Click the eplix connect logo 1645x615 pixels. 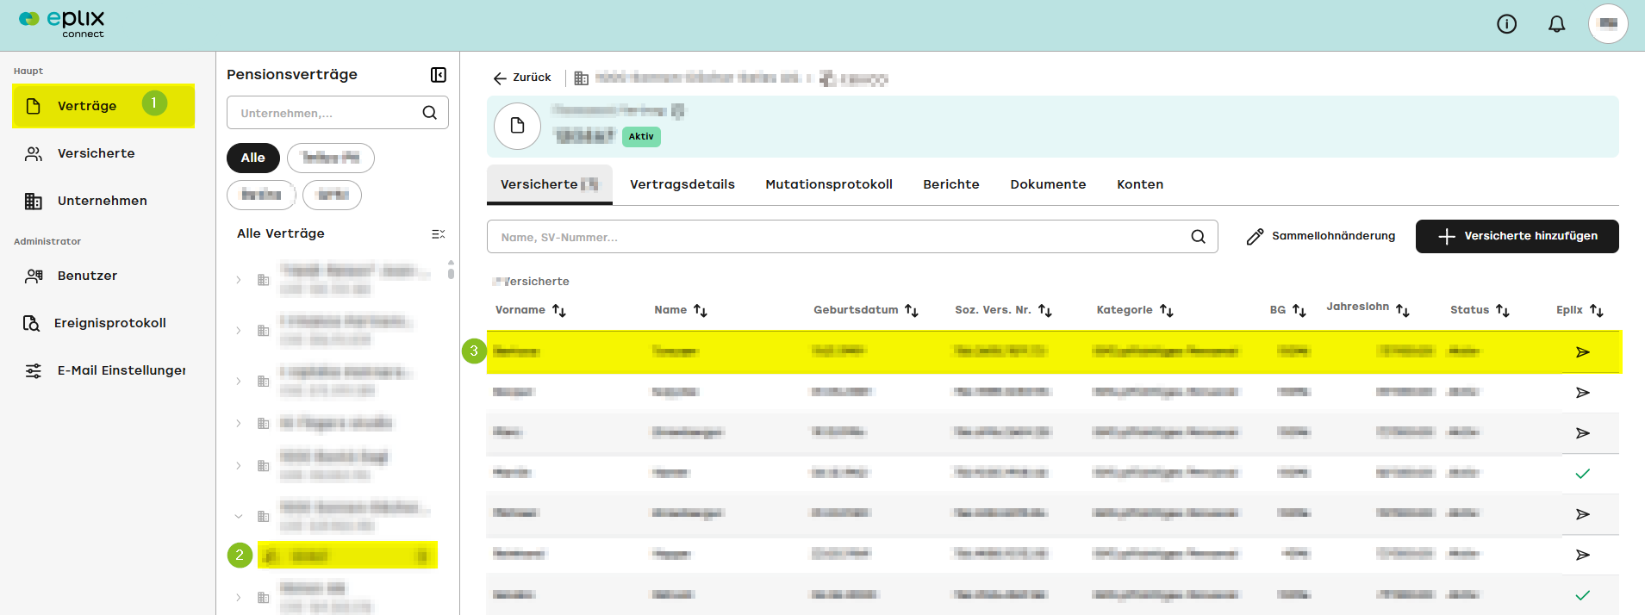[62, 22]
